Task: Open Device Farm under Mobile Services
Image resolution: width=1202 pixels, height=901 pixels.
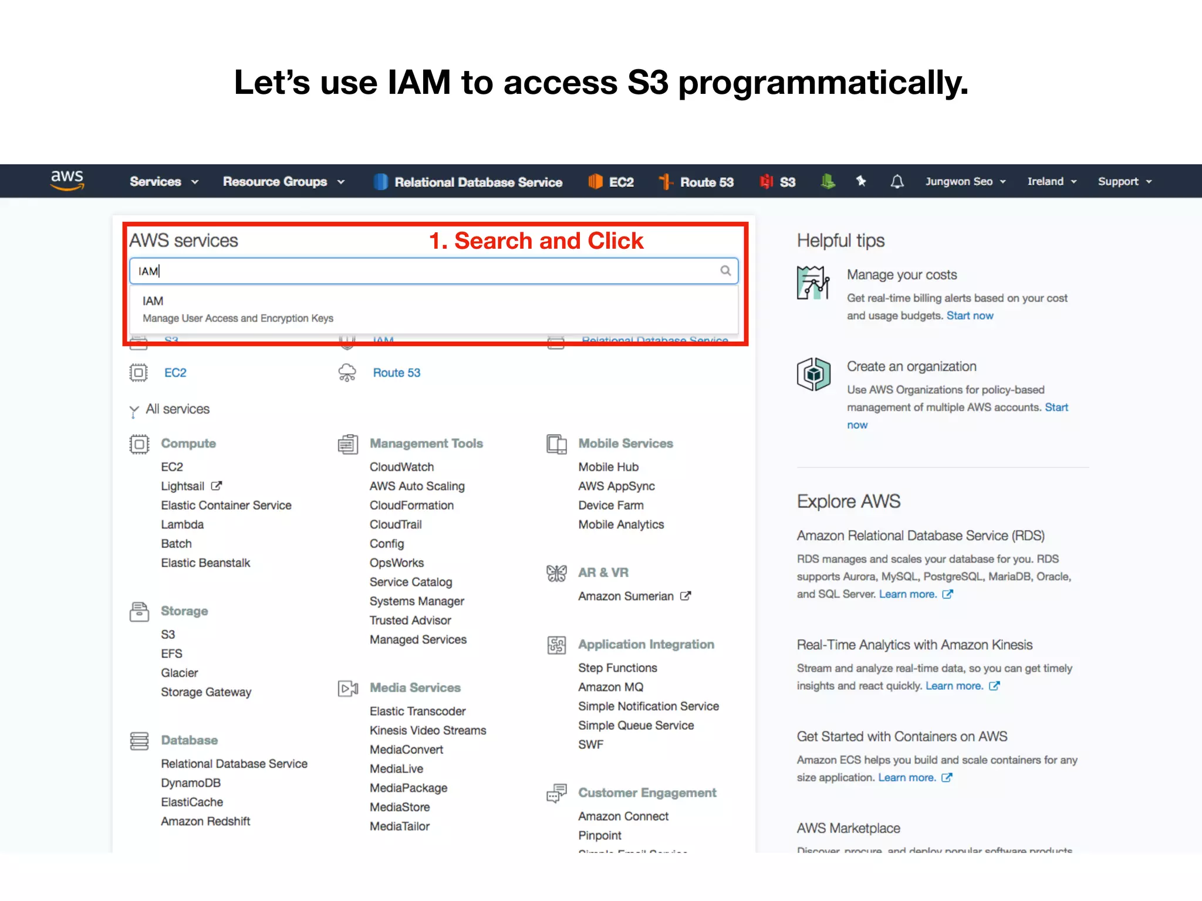Action: tap(610, 505)
